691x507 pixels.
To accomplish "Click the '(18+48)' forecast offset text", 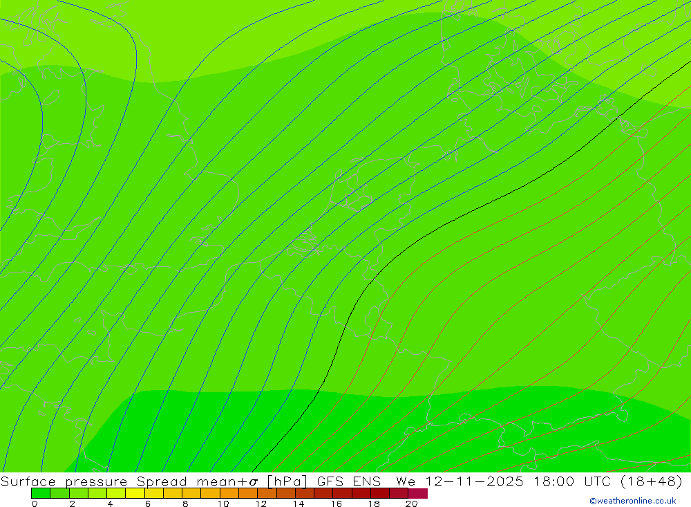I will click(652, 481).
